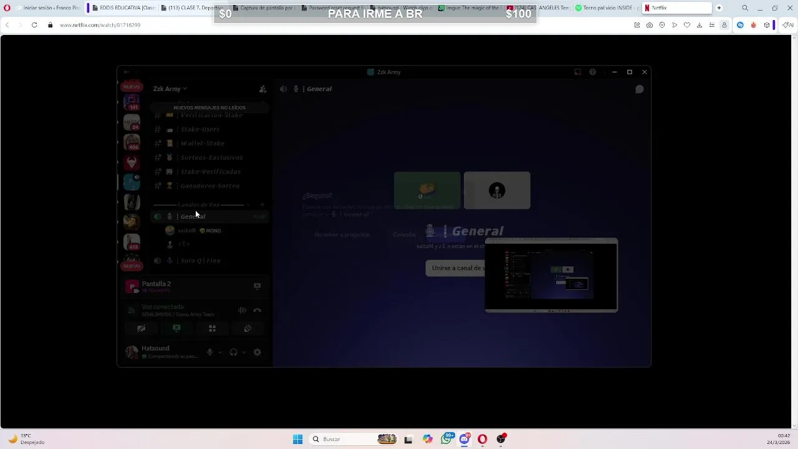Click the taskbar Buscar search box
This screenshot has width=798, height=449.
tap(354, 439)
